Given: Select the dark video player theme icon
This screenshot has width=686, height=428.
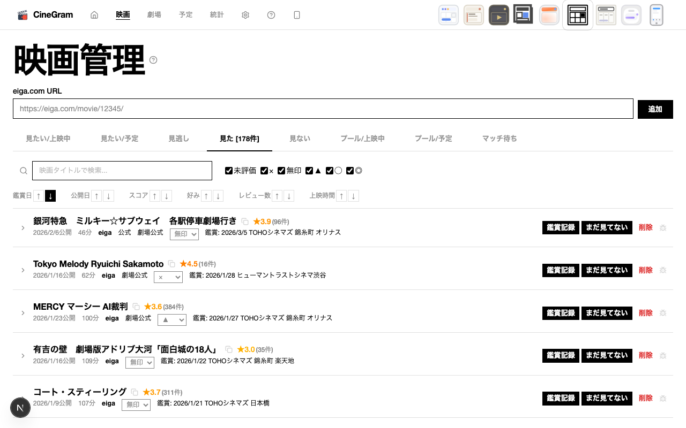Looking at the screenshot, I should click(498, 15).
